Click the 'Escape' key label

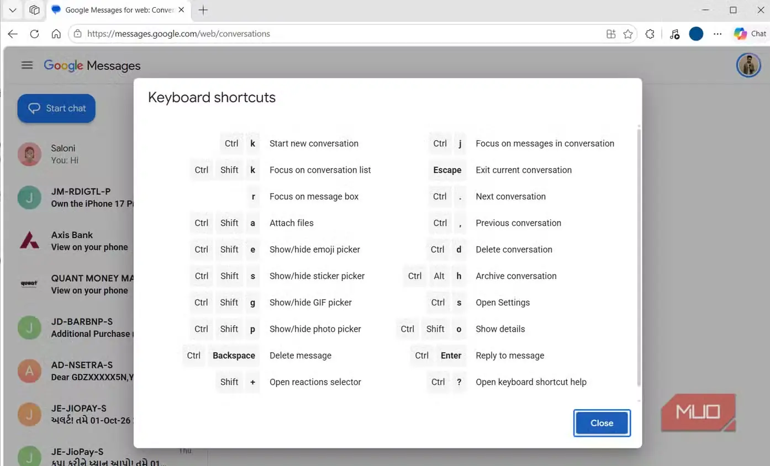(447, 170)
